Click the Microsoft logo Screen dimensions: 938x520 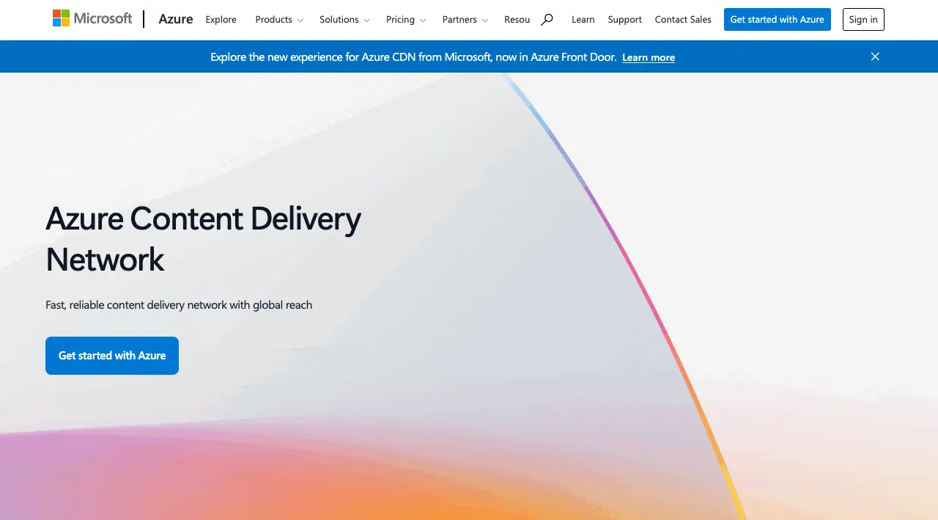click(92, 18)
